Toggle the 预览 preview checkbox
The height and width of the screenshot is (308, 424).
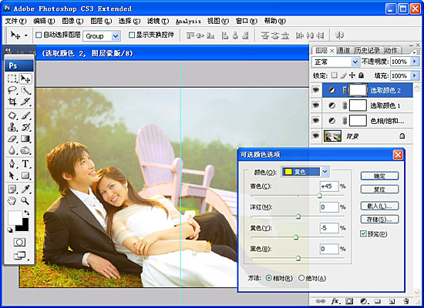(363, 234)
